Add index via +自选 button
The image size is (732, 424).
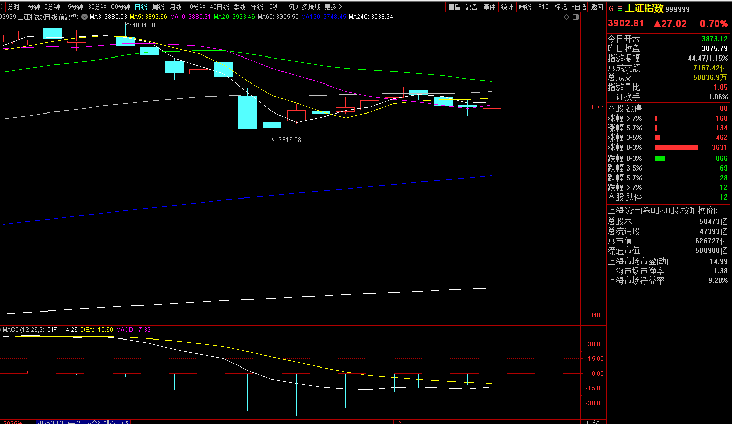[579, 7]
